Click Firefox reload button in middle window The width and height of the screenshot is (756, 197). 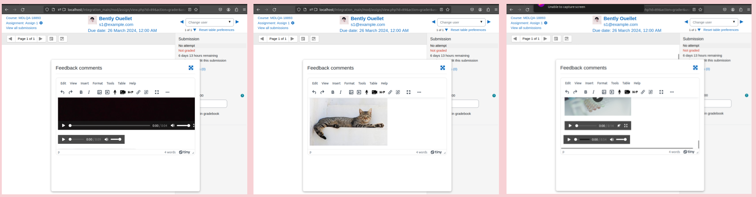pos(274,9)
